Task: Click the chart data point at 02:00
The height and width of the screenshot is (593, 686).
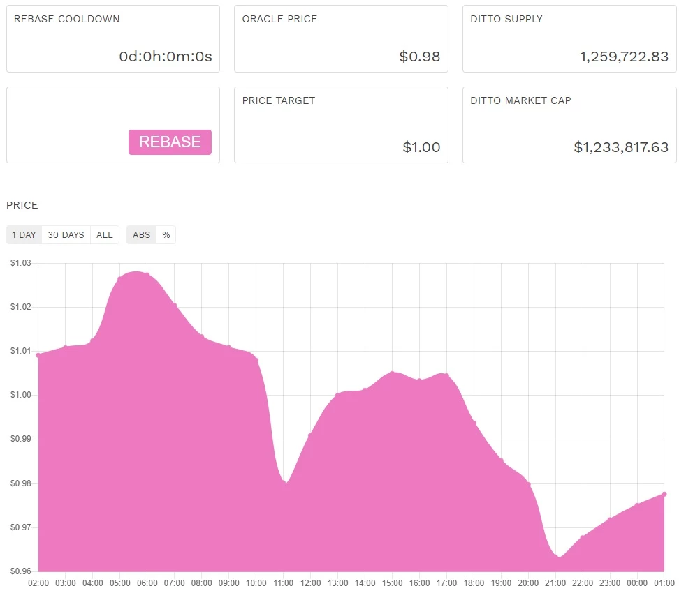Action: pyautogui.click(x=38, y=355)
